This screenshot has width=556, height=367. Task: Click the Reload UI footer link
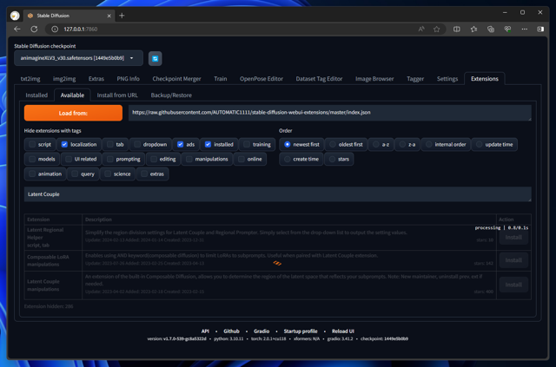pos(343,331)
